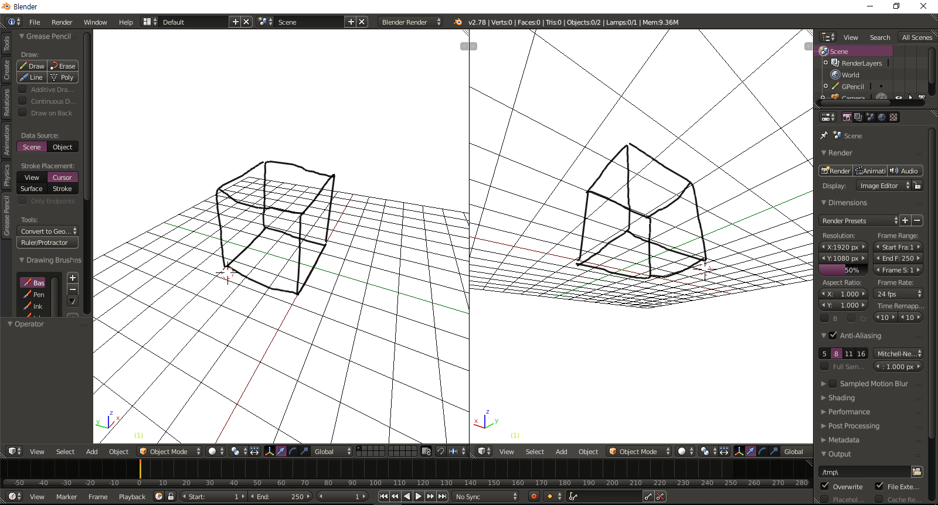Open the Render Presets dropdown
The height and width of the screenshot is (505, 938).
tap(859, 220)
